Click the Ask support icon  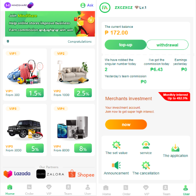[83, 5]
